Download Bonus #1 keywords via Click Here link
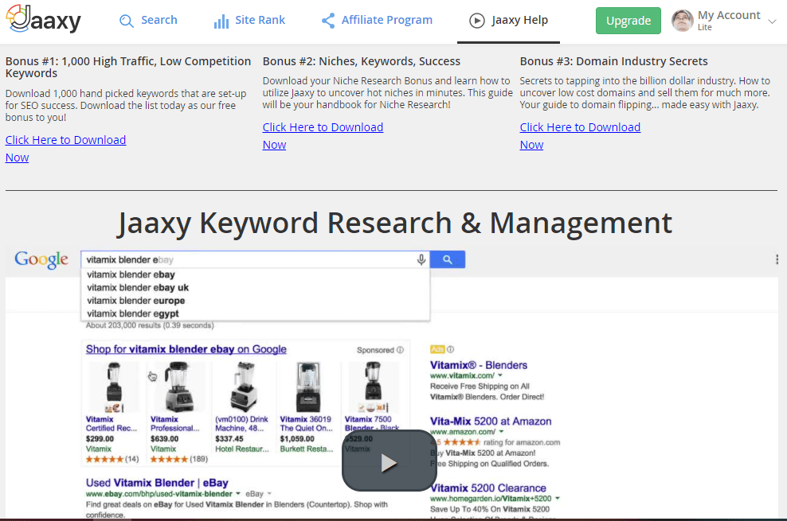The height and width of the screenshot is (521, 787). 66,140
